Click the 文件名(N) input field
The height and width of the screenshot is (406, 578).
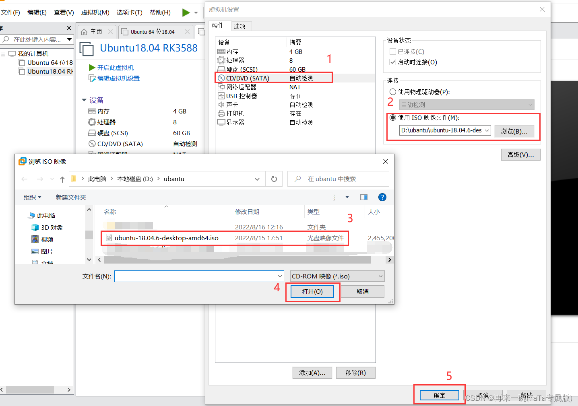point(199,276)
